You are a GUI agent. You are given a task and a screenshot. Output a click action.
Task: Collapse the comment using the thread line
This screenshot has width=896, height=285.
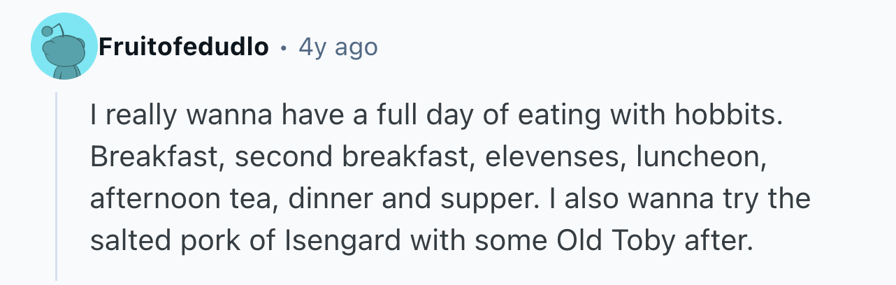(x=57, y=185)
